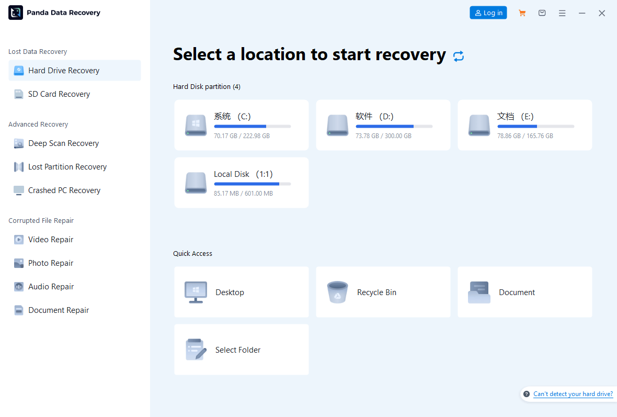The width and height of the screenshot is (617, 417).
Task: Click the 70.17 GB / 222.98 GB text
Action: coord(242,136)
